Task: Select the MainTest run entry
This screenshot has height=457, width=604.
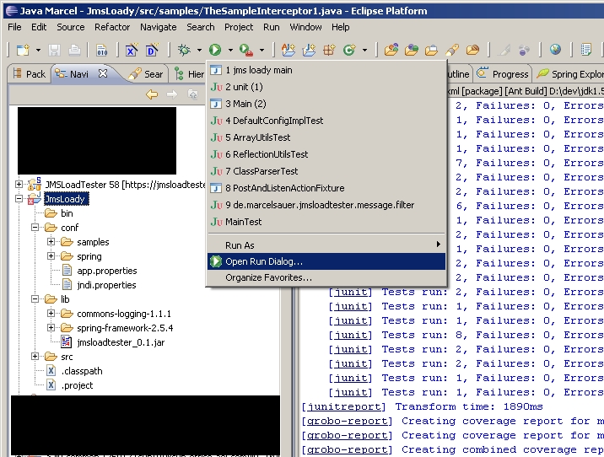Action: (326, 222)
